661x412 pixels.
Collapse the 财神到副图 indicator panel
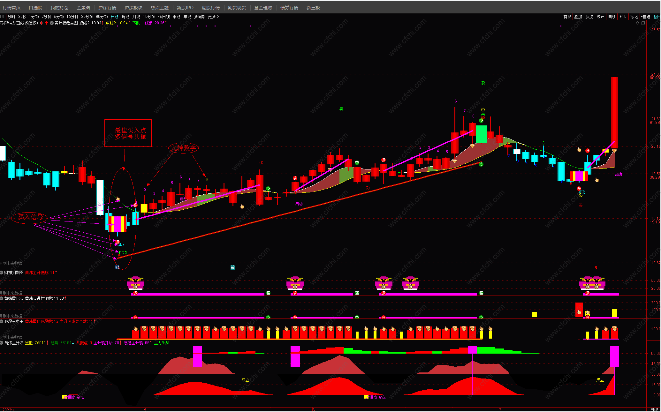(2, 273)
